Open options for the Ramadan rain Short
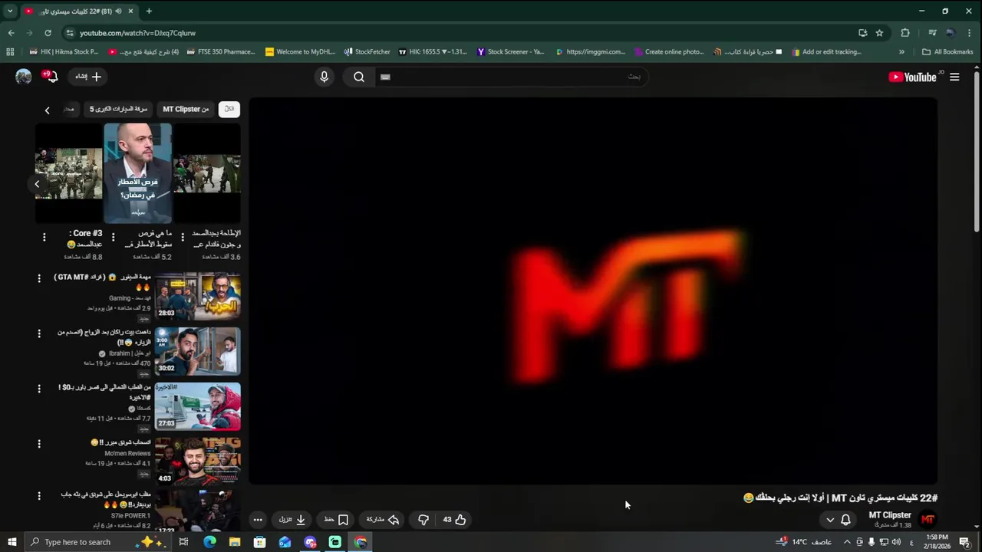 click(x=113, y=238)
